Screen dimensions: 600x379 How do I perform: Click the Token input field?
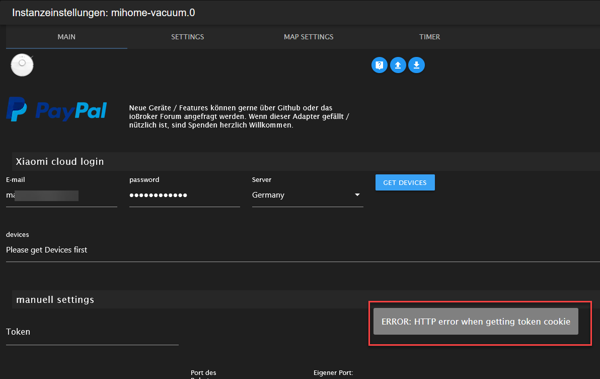click(92, 332)
